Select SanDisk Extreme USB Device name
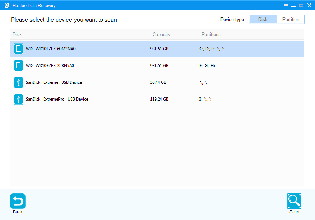This screenshot has height=220, width=315. (54, 82)
